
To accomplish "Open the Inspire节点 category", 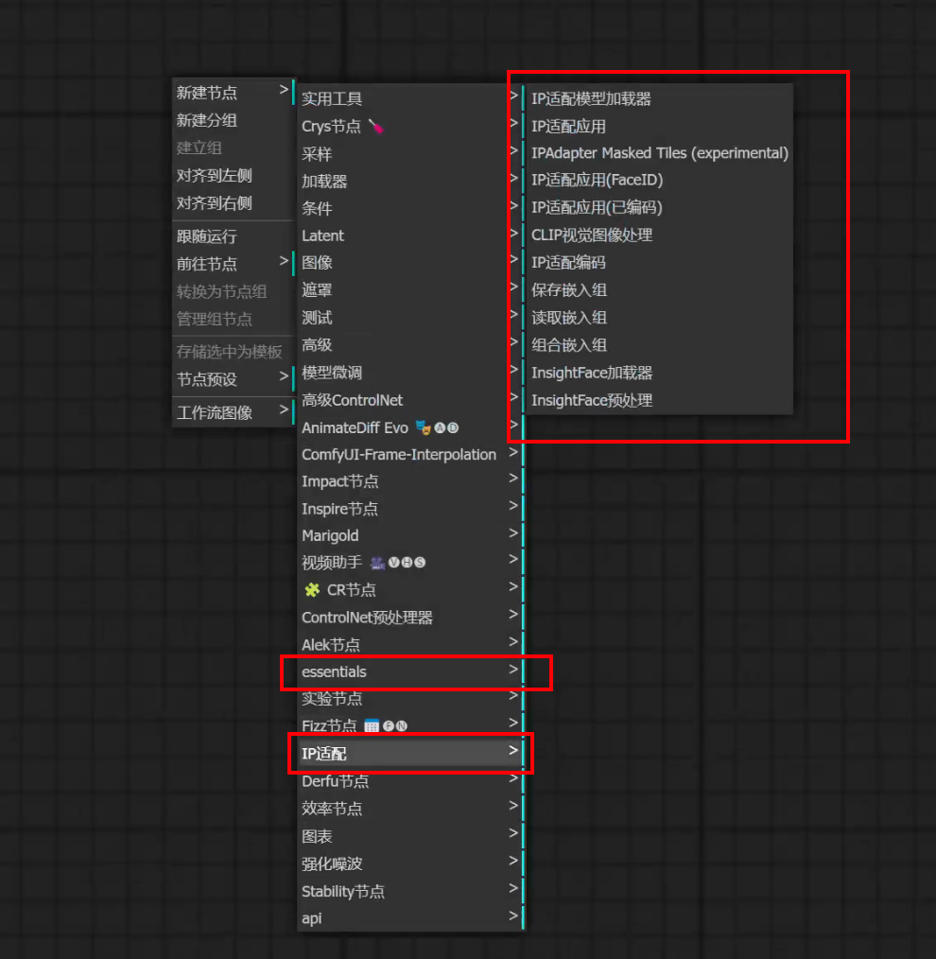I will point(410,508).
